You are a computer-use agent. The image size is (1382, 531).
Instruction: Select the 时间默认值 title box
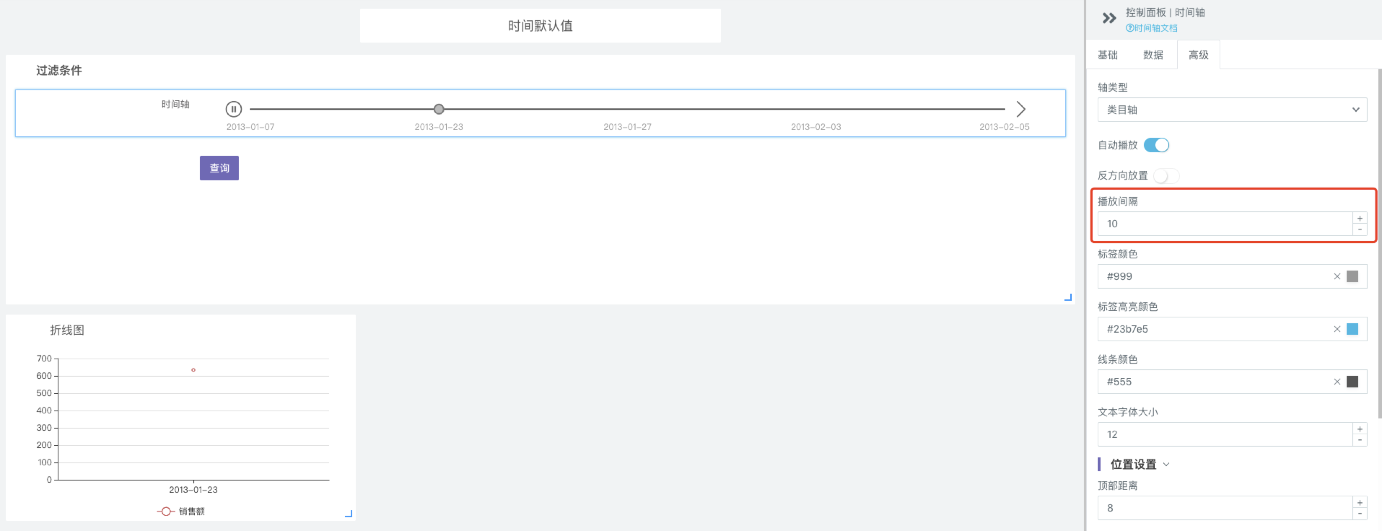(540, 25)
